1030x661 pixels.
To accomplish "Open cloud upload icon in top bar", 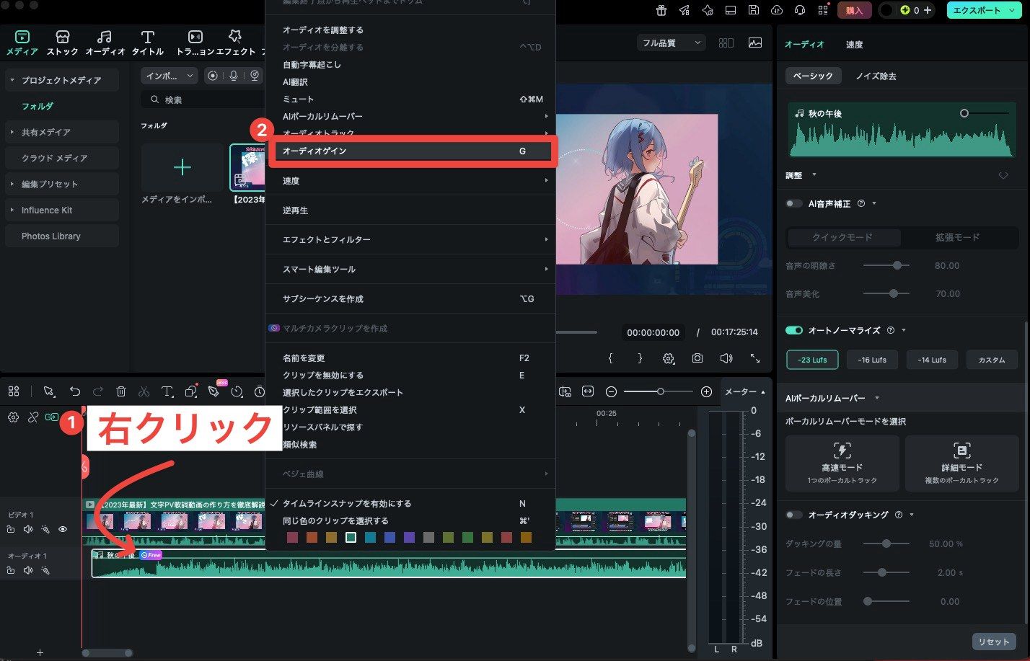I will (777, 10).
